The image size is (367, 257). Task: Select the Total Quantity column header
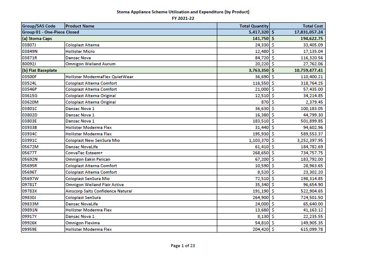point(244,26)
